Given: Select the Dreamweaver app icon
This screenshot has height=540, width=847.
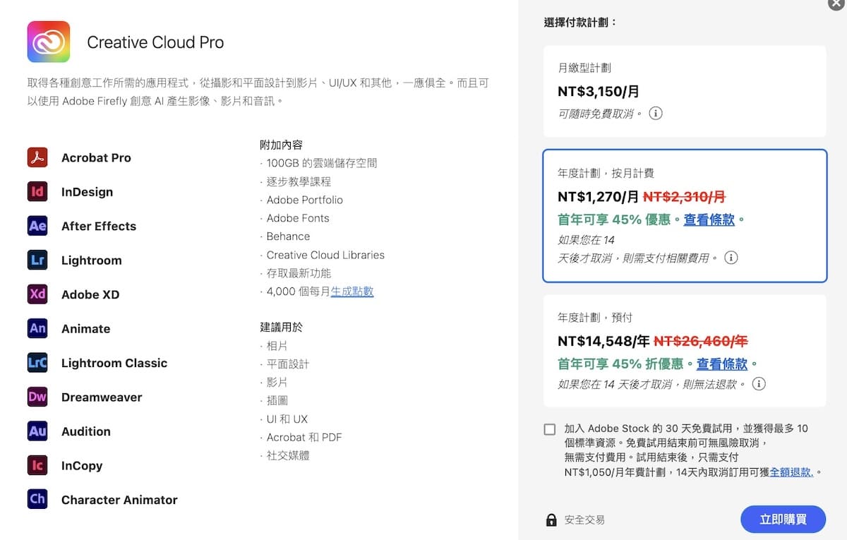Looking at the screenshot, I should tap(37, 397).
